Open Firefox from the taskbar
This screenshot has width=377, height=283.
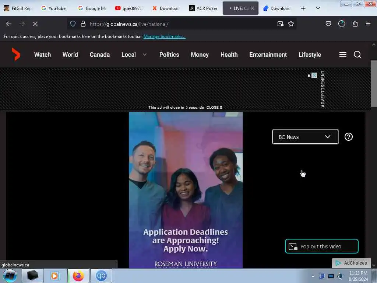pos(78,276)
